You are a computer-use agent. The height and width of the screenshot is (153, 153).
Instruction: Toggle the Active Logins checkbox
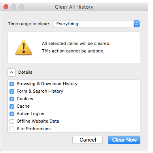(12, 114)
